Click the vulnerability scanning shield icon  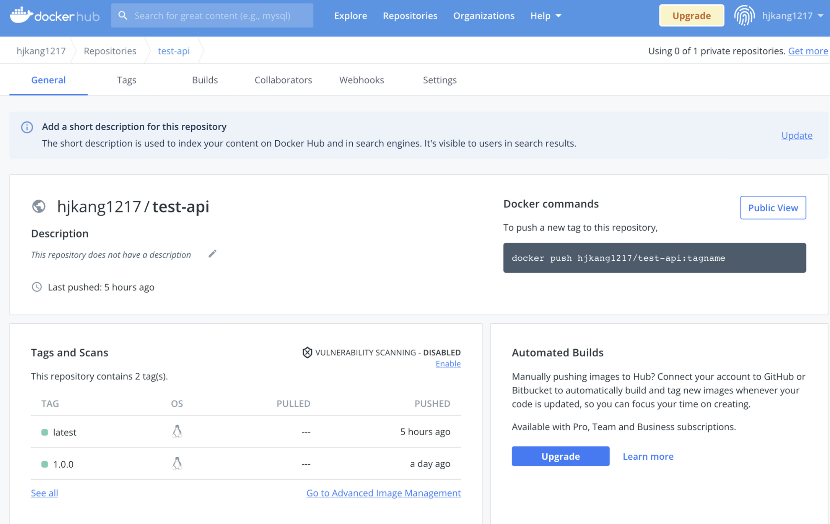(x=307, y=353)
